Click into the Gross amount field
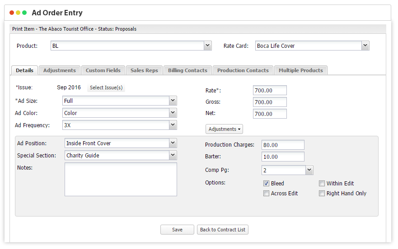Viewport: 398px width, 249px height. pyautogui.click(x=270, y=102)
